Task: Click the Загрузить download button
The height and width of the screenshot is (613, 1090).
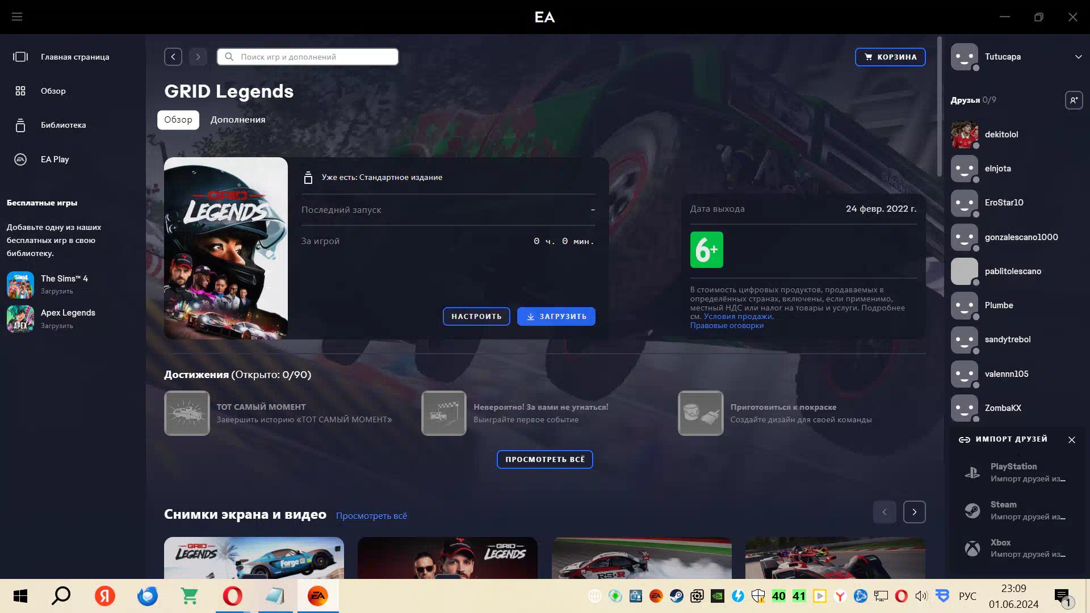Action: [x=556, y=316]
